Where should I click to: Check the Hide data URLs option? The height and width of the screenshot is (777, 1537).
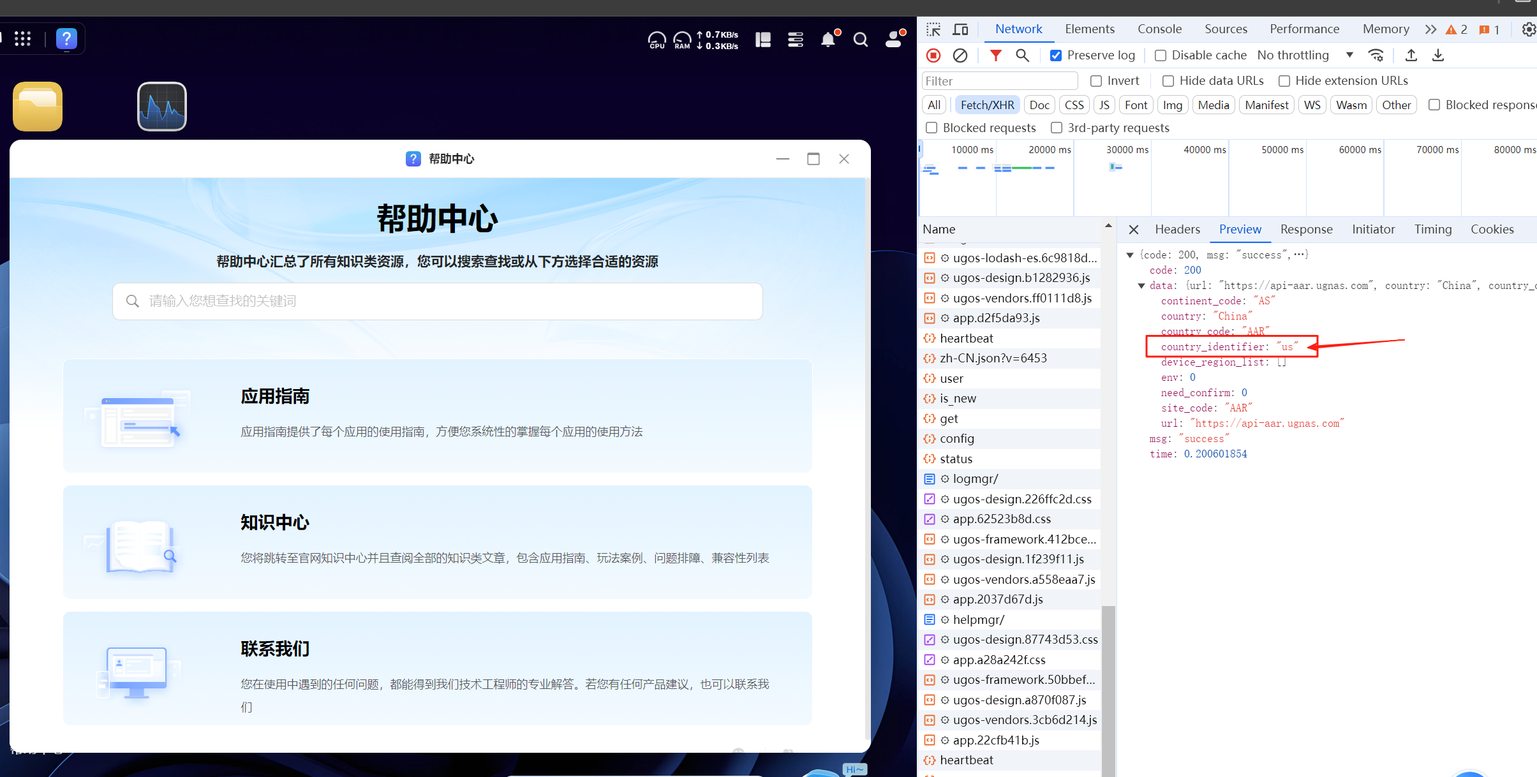click(1168, 81)
